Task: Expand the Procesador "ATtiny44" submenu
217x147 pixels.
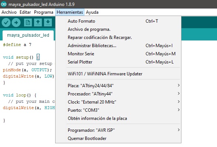Action: (124, 94)
